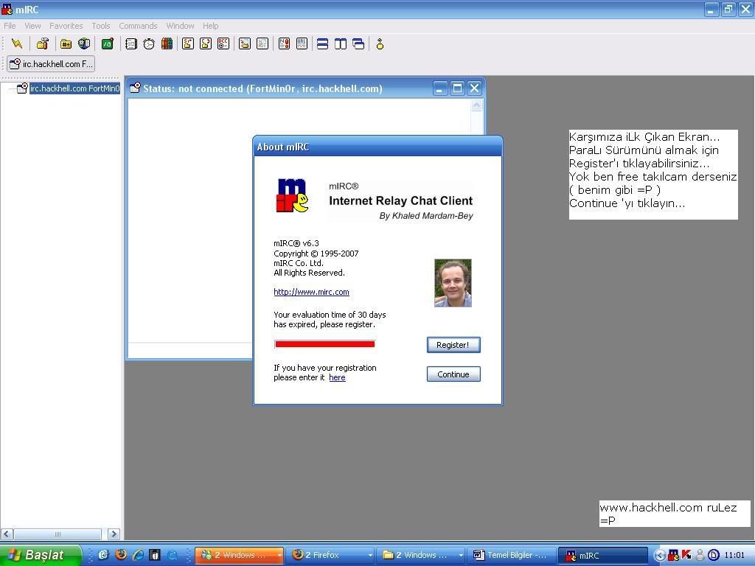Launch Internet Explorer from quick launch
The height and width of the screenshot is (566, 755).
138,555
